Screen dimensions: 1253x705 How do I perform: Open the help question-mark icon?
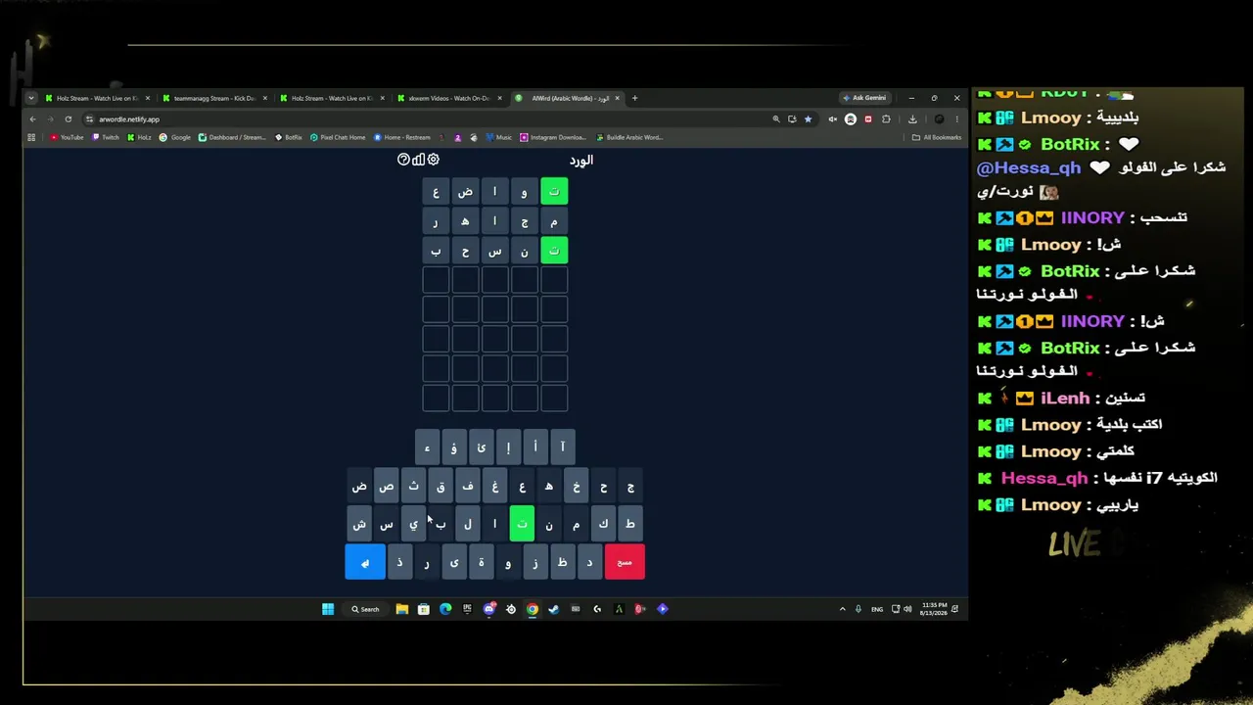click(403, 160)
